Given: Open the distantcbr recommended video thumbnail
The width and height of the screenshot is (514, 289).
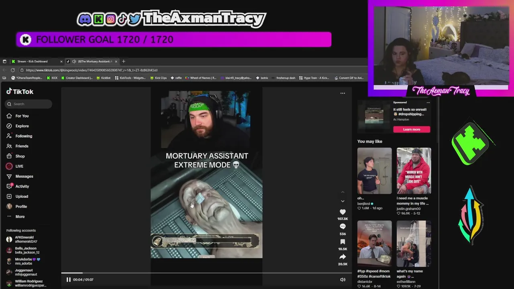Looking at the screenshot, I should coord(374,244).
